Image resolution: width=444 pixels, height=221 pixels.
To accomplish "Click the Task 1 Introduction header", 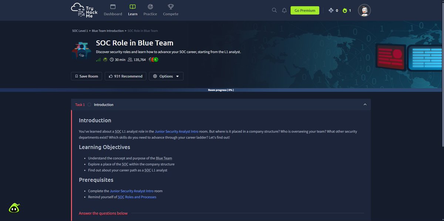I will [x=221, y=104].
